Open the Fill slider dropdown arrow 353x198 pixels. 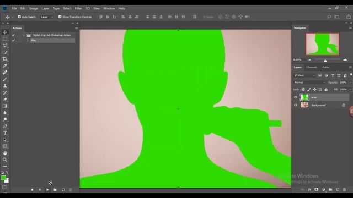click(350, 89)
